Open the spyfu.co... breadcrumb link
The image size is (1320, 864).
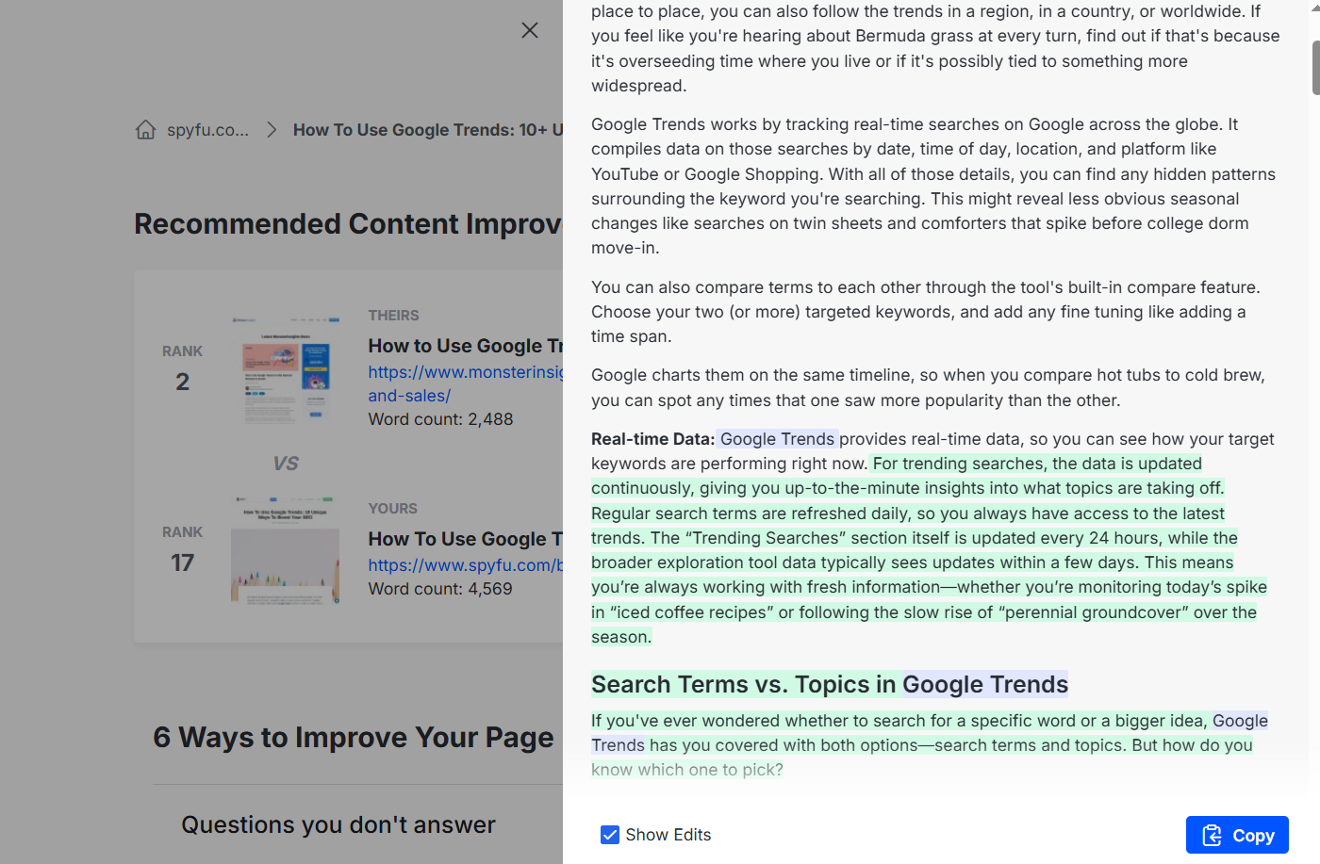coord(207,129)
